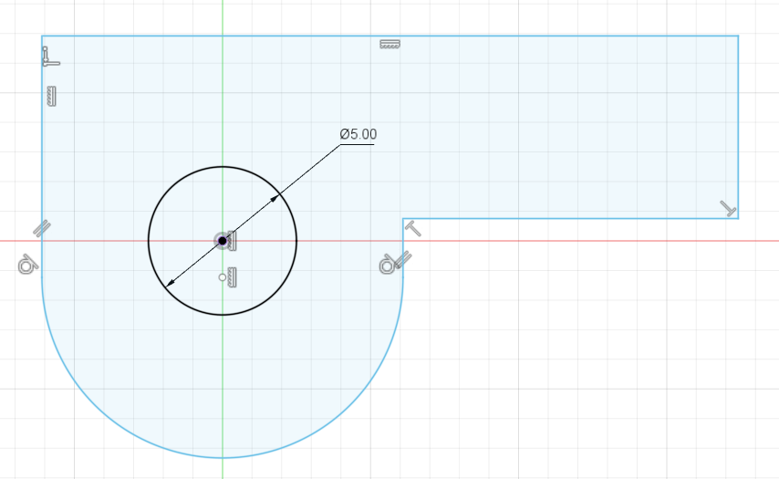
Task: Select the perpendicular constraint icon at the far-right lower corner
Action: [728, 208]
